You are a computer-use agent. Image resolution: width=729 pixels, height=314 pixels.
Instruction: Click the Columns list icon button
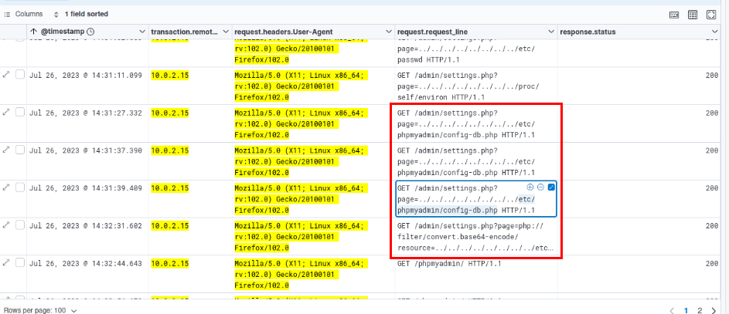click(x=23, y=15)
